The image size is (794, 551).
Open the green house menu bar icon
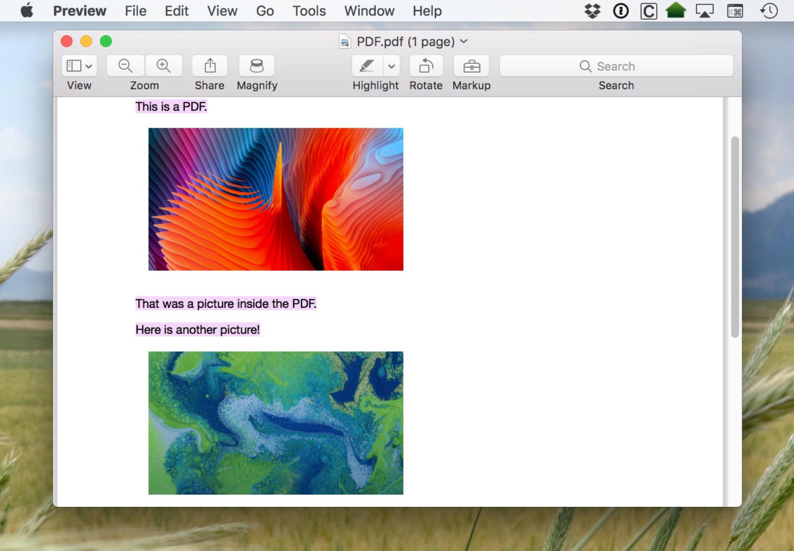click(x=676, y=11)
